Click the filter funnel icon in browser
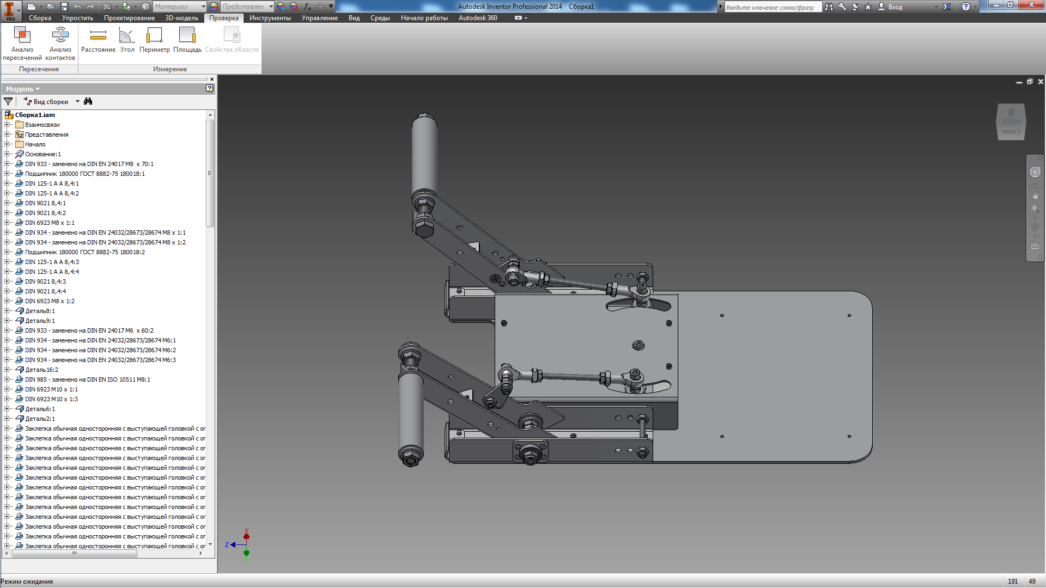 coord(8,101)
